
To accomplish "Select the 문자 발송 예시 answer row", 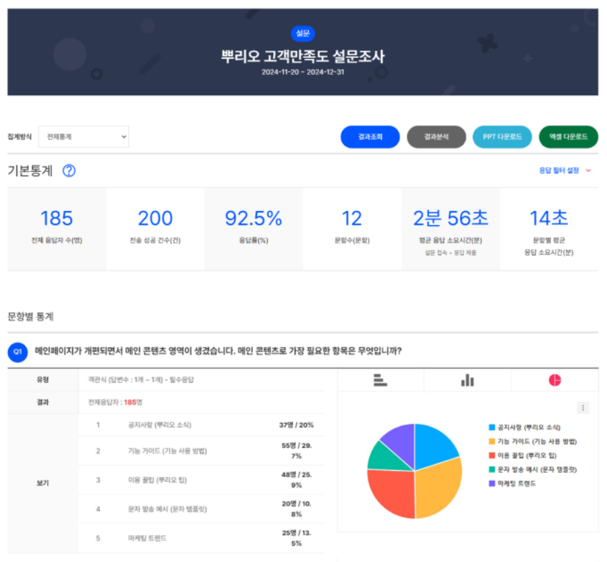I will [x=201, y=509].
